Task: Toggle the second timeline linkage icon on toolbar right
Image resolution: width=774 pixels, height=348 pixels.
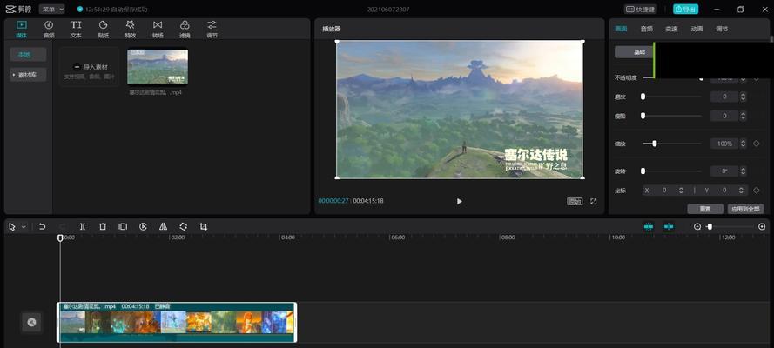Action: [669, 226]
